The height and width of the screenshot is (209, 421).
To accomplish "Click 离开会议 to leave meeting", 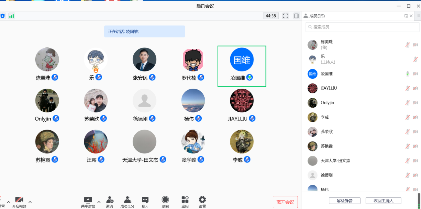I will click(285, 202).
